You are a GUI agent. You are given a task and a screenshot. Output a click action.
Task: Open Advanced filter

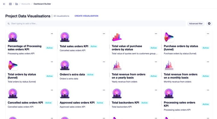[x=196, y=24]
